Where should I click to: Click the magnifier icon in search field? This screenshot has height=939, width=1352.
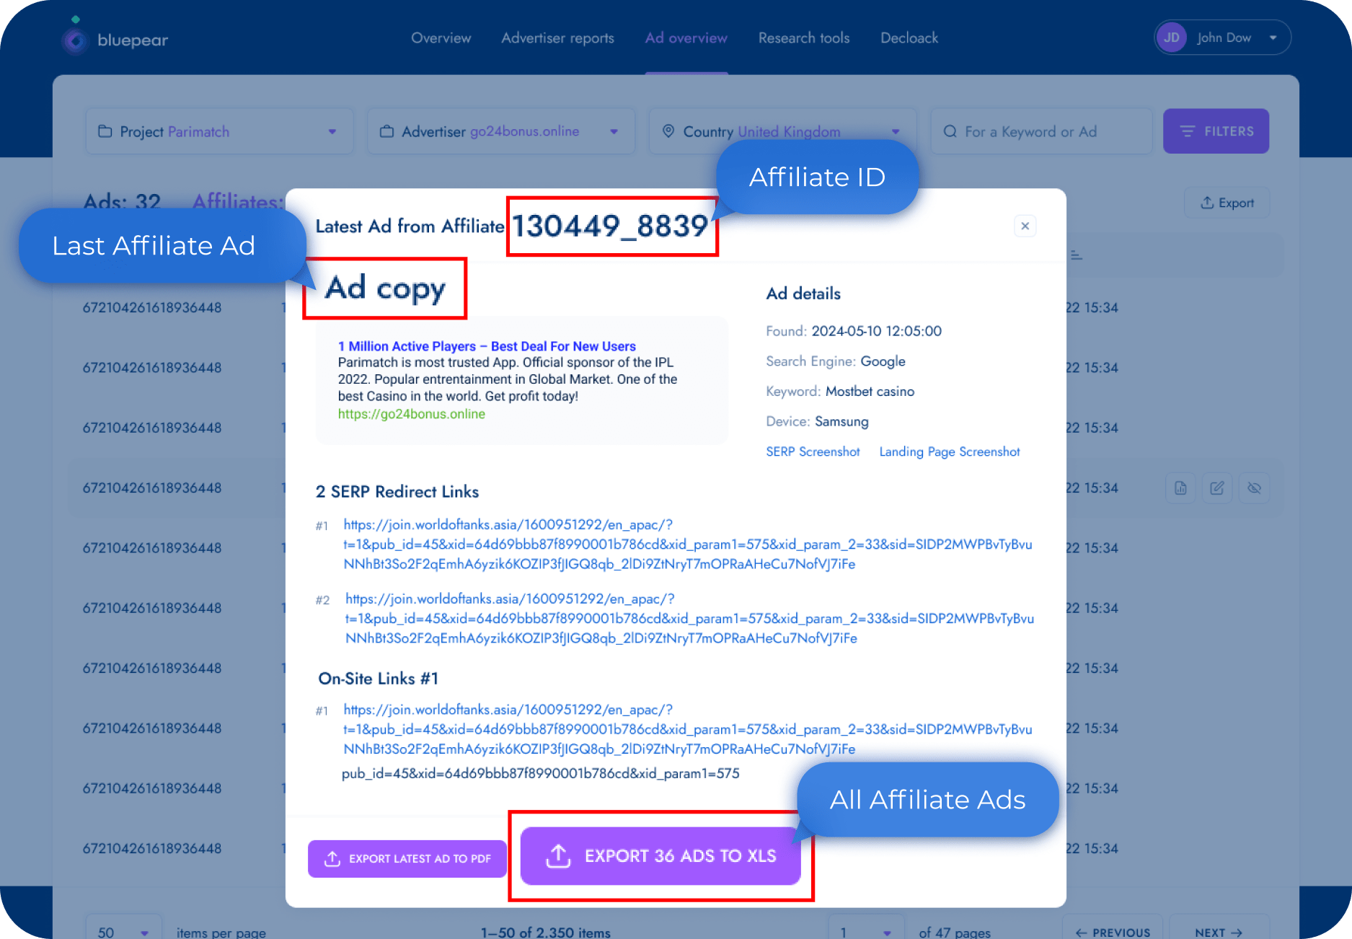click(x=950, y=131)
